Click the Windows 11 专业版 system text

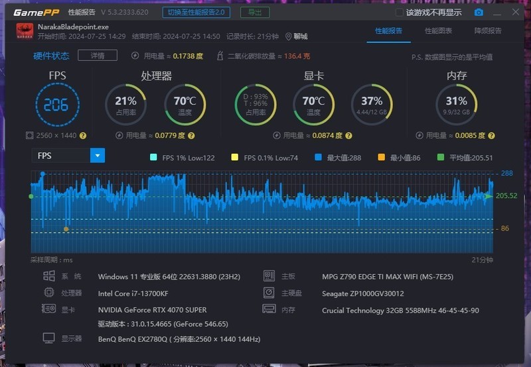(169, 277)
